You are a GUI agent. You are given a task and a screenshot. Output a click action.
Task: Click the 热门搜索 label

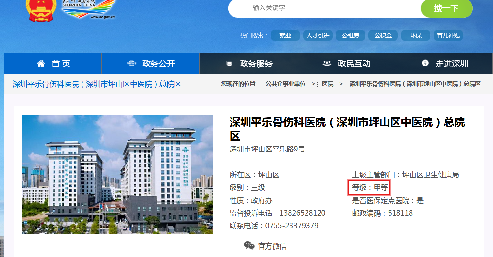point(254,36)
